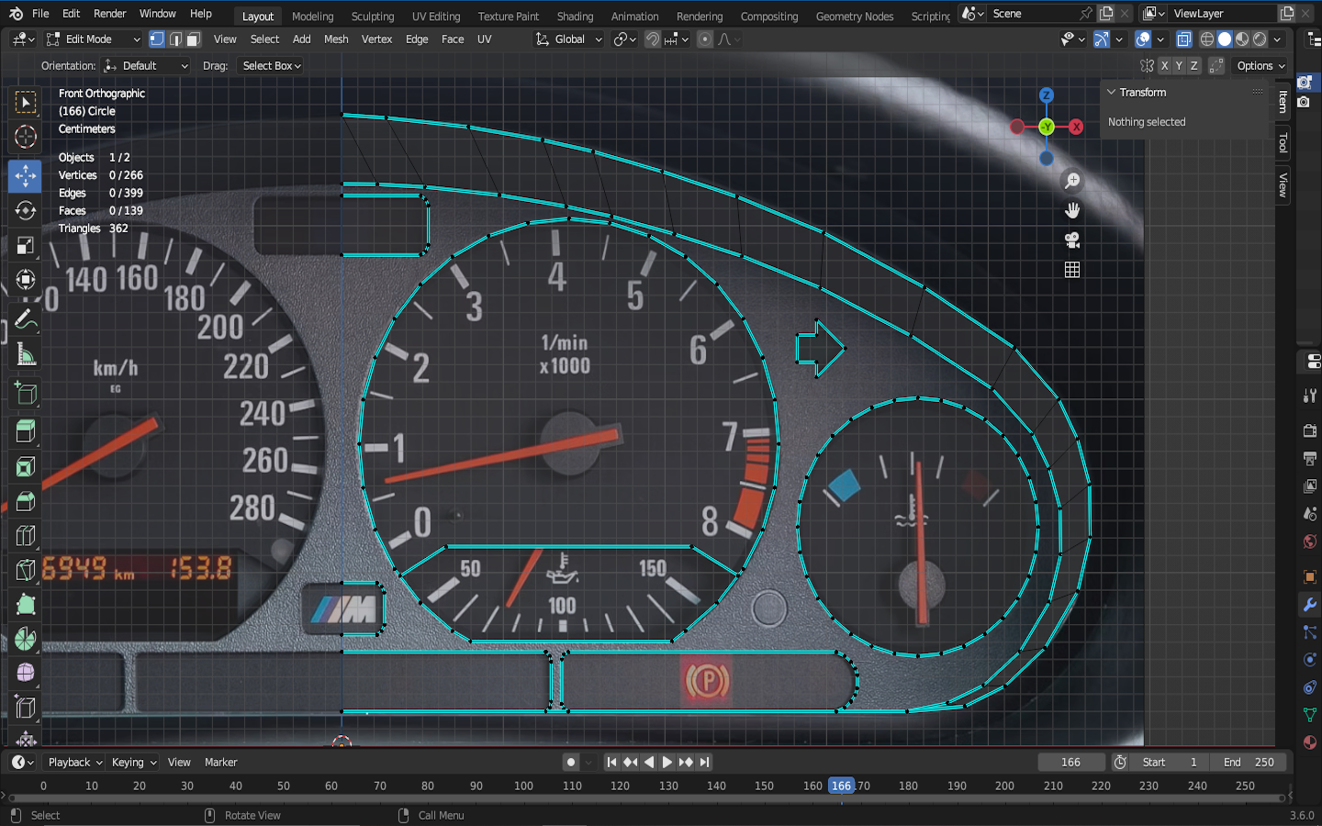Viewport: 1322px width, 826px height.
Task: Open the Orientation Default dropdown
Action: (146, 66)
